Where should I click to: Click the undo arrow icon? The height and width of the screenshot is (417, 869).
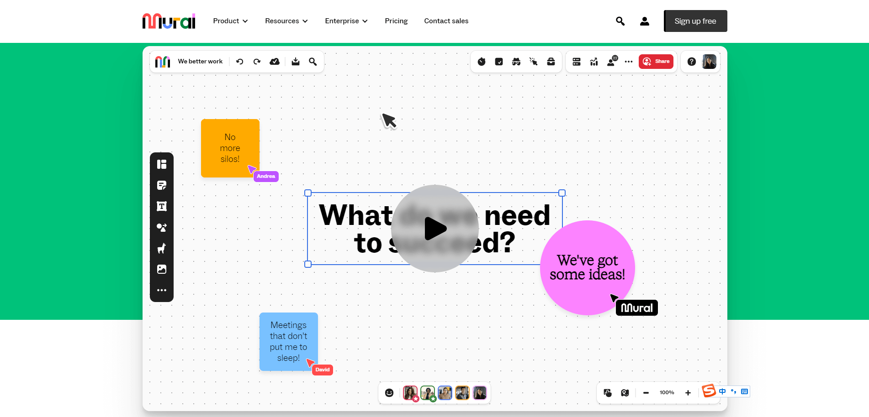pyautogui.click(x=240, y=62)
